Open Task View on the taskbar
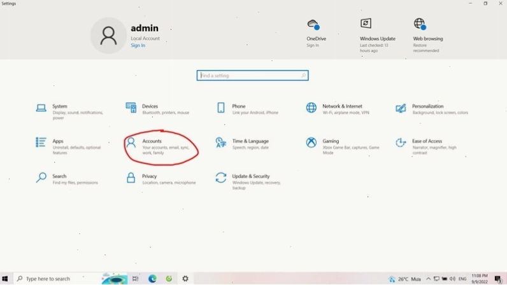The height and width of the screenshot is (285, 507). (x=136, y=279)
